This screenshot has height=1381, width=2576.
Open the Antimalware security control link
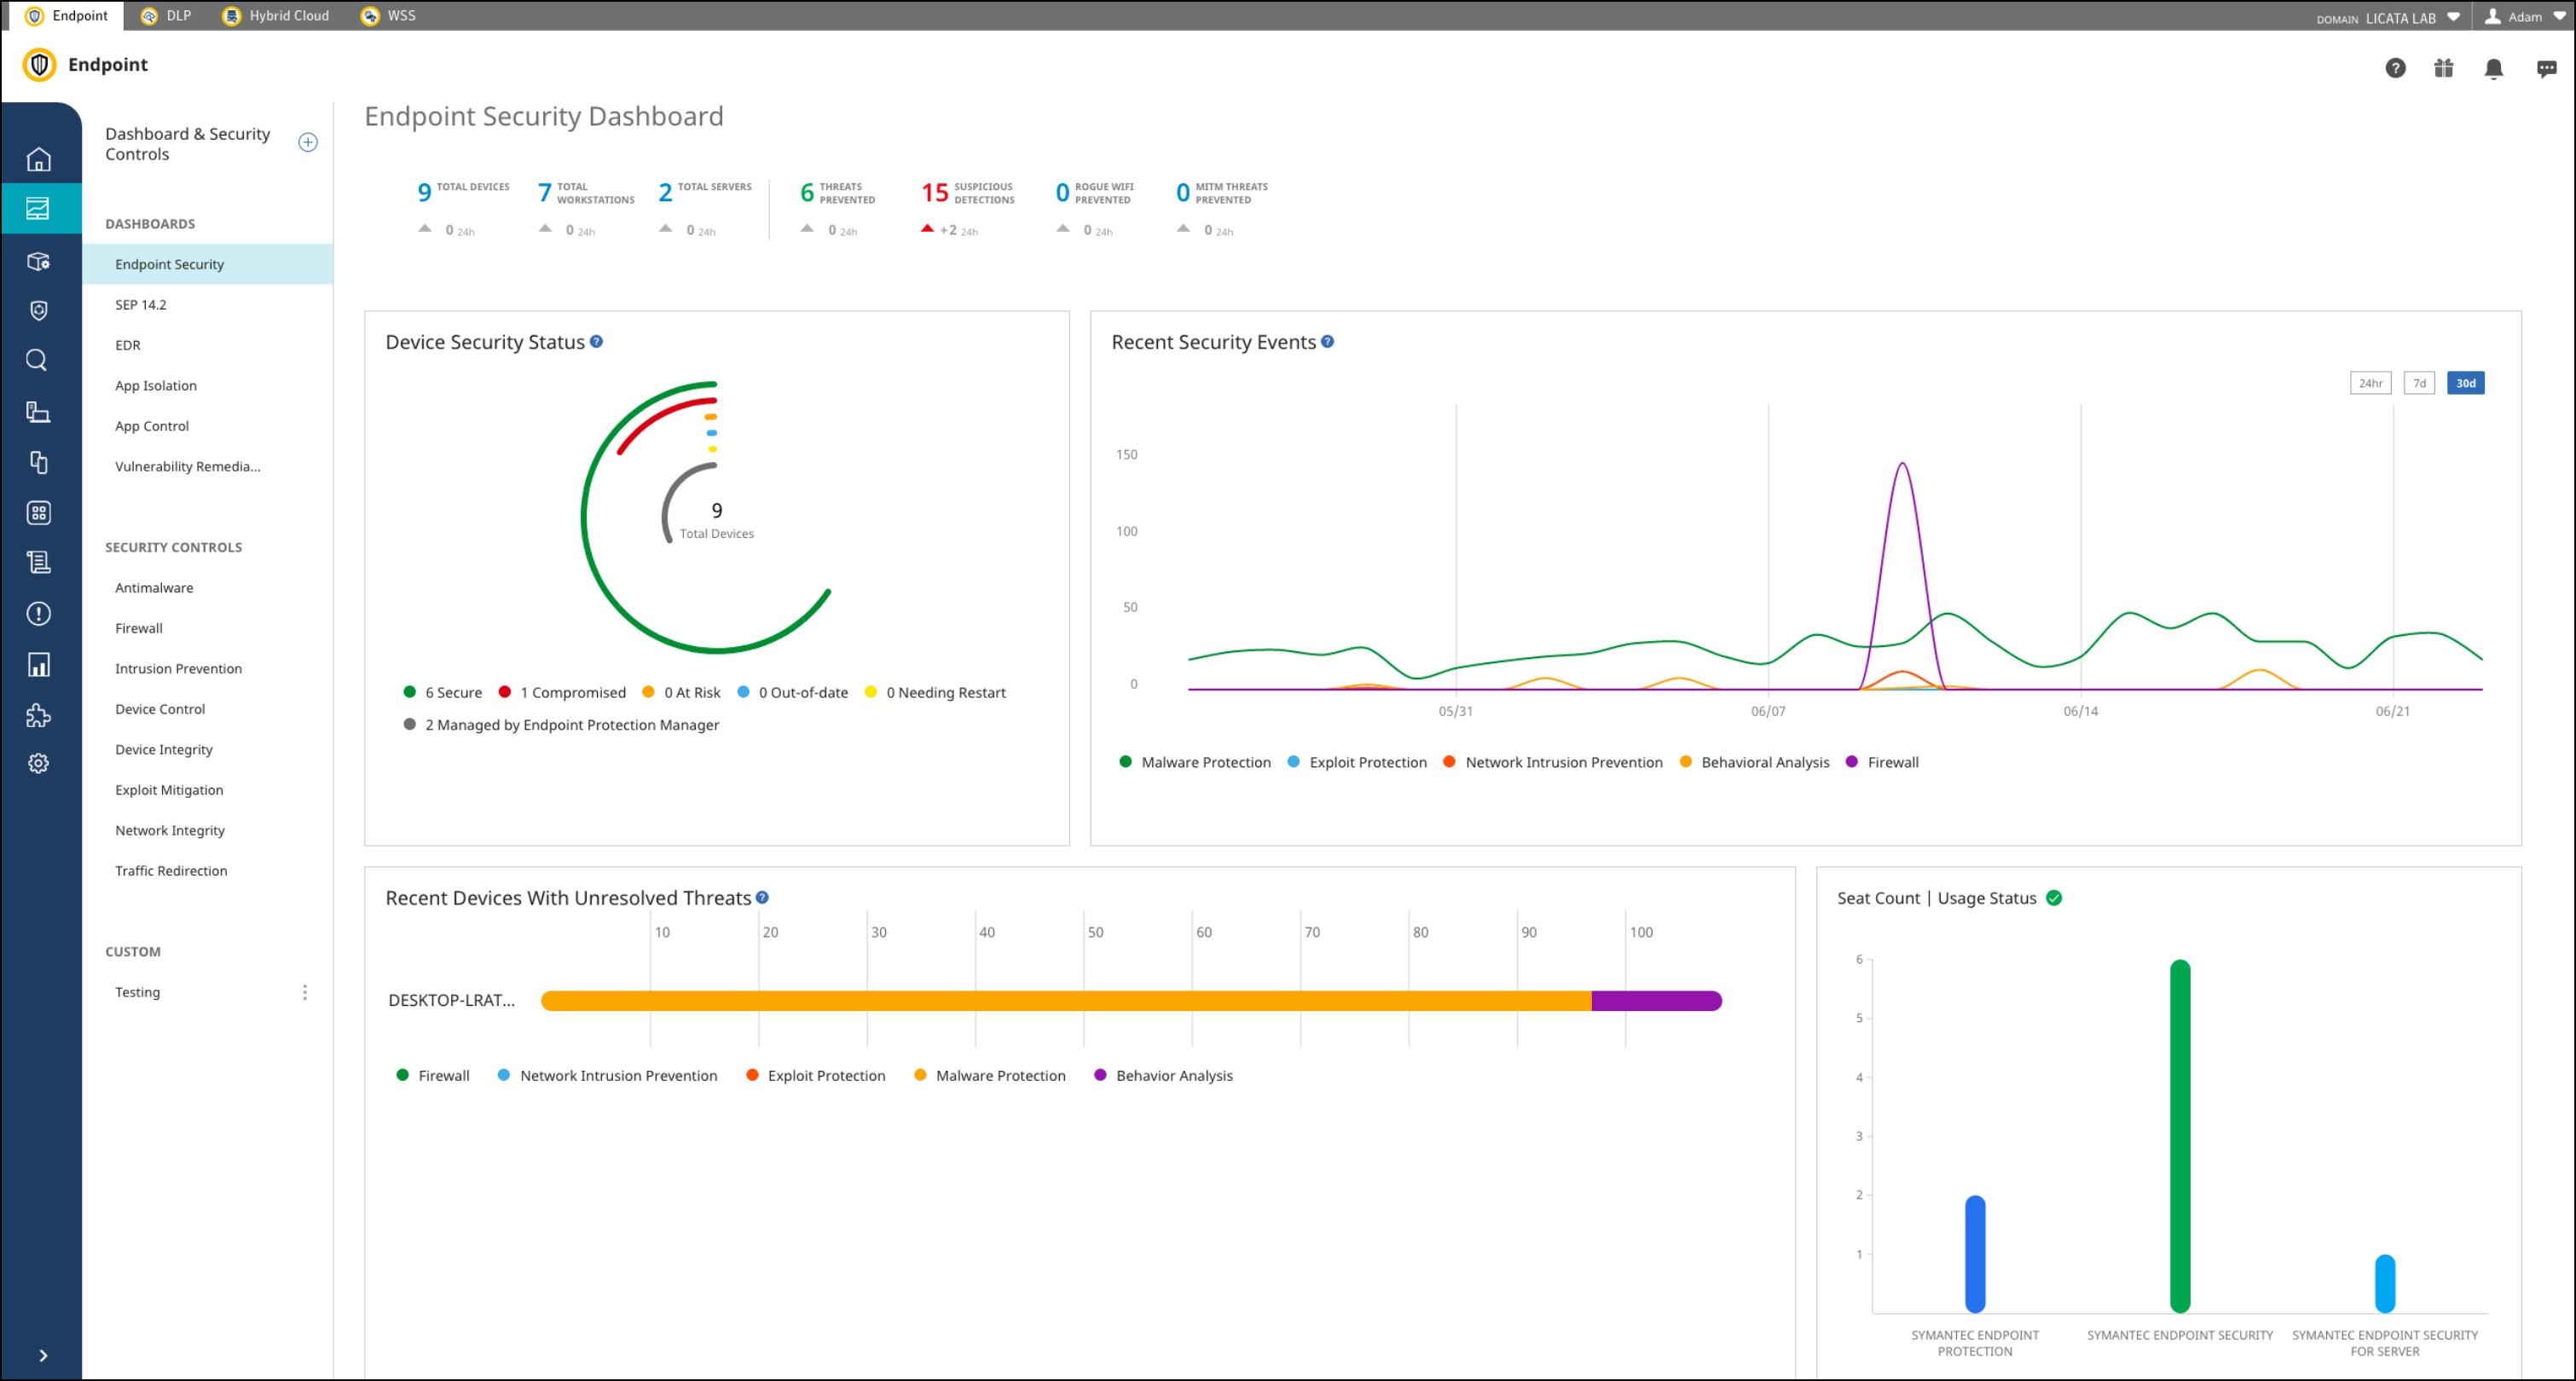coord(154,588)
